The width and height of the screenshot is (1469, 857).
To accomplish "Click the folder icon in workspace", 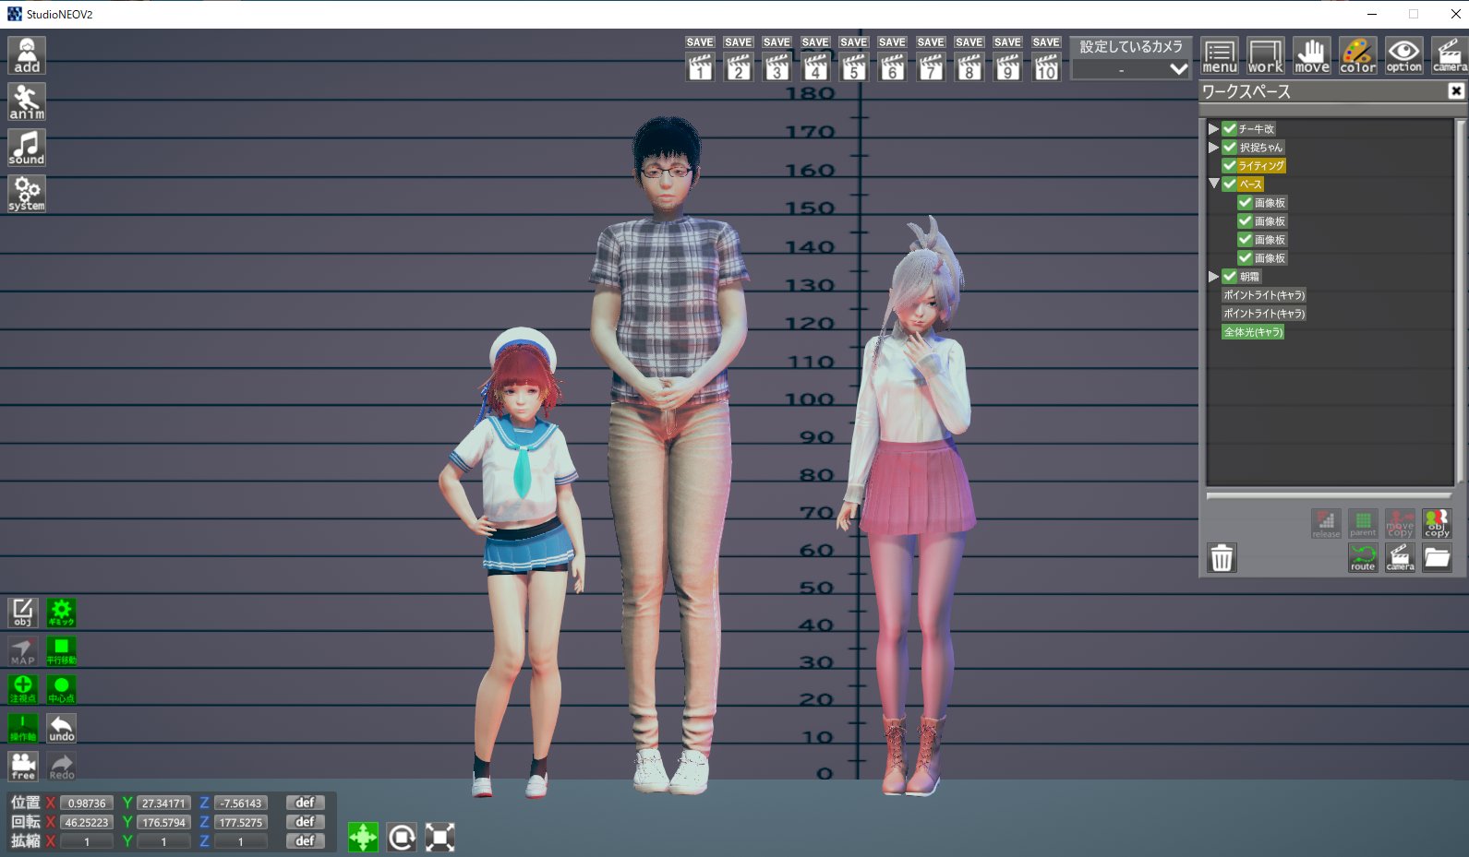I will coord(1437,557).
